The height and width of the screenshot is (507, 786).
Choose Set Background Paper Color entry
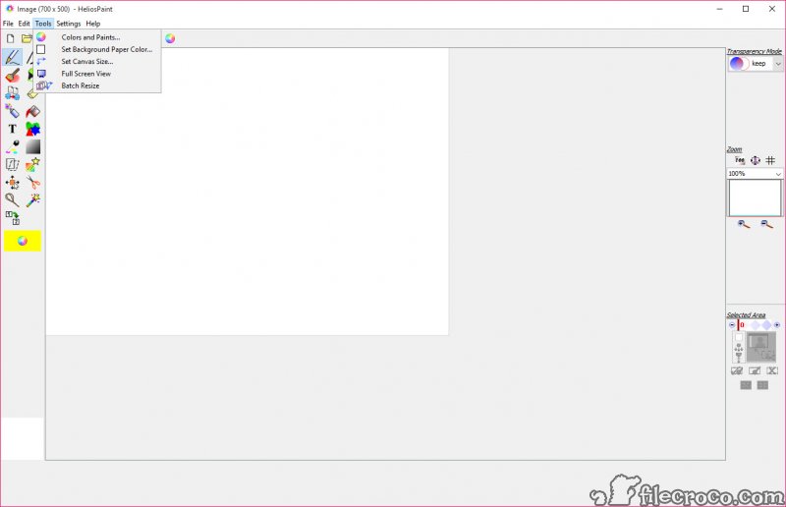(97, 49)
